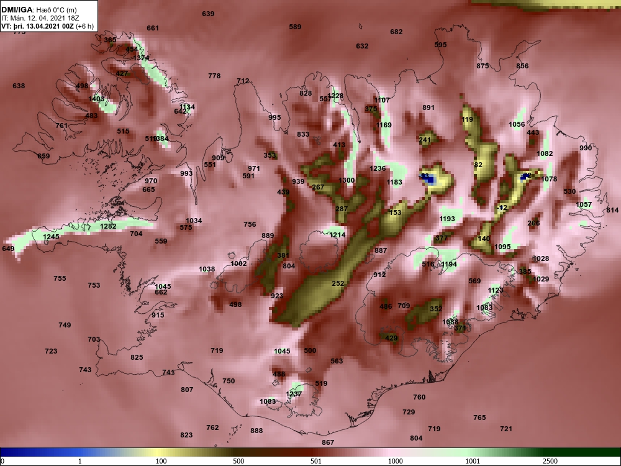The width and height of the screenshot is (621, 466).
Task: Click the map value 891
Action: pyautogui.click(x=428, y=107)
